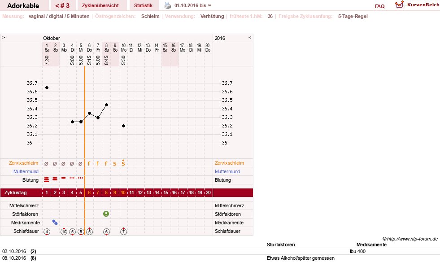This screenshot has height=271, width=440.
Task: Click spotting dots icon on day 4
Action: [x=72, y=178]
